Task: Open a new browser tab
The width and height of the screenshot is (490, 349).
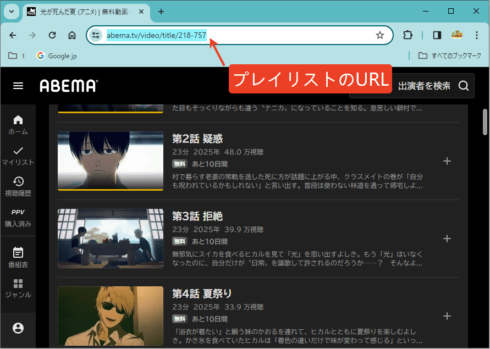Action: click(161, 12)
